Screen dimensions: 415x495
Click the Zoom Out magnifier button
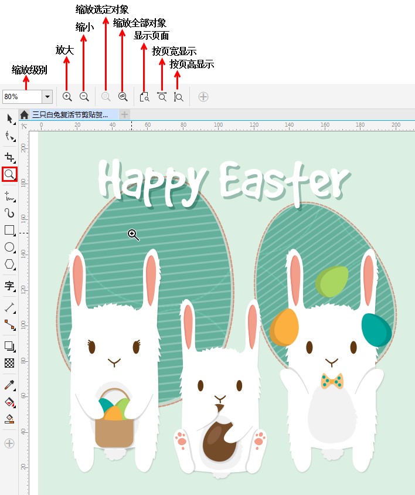(84, 97)
